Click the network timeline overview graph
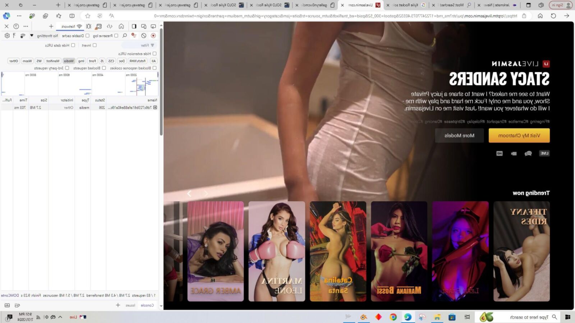 [x=80, y=84]
